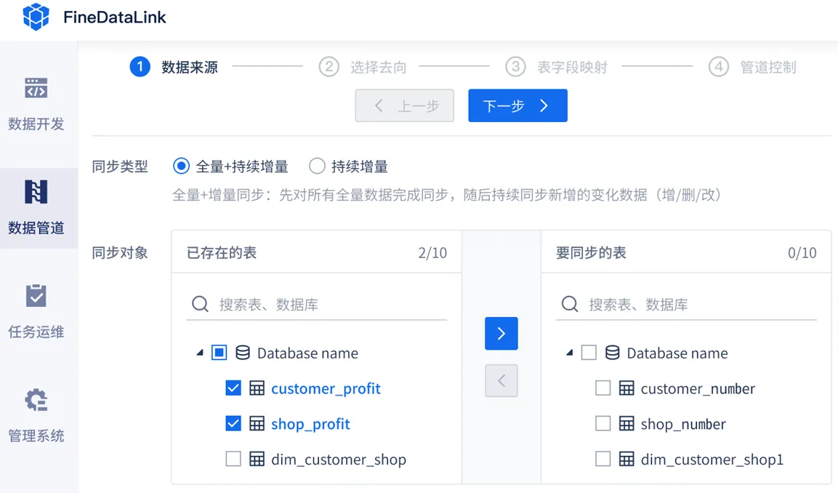This screenshot has height=493, width=838.
Task: Click database icon in 已存在的表 tree
Action: (243, 353)
